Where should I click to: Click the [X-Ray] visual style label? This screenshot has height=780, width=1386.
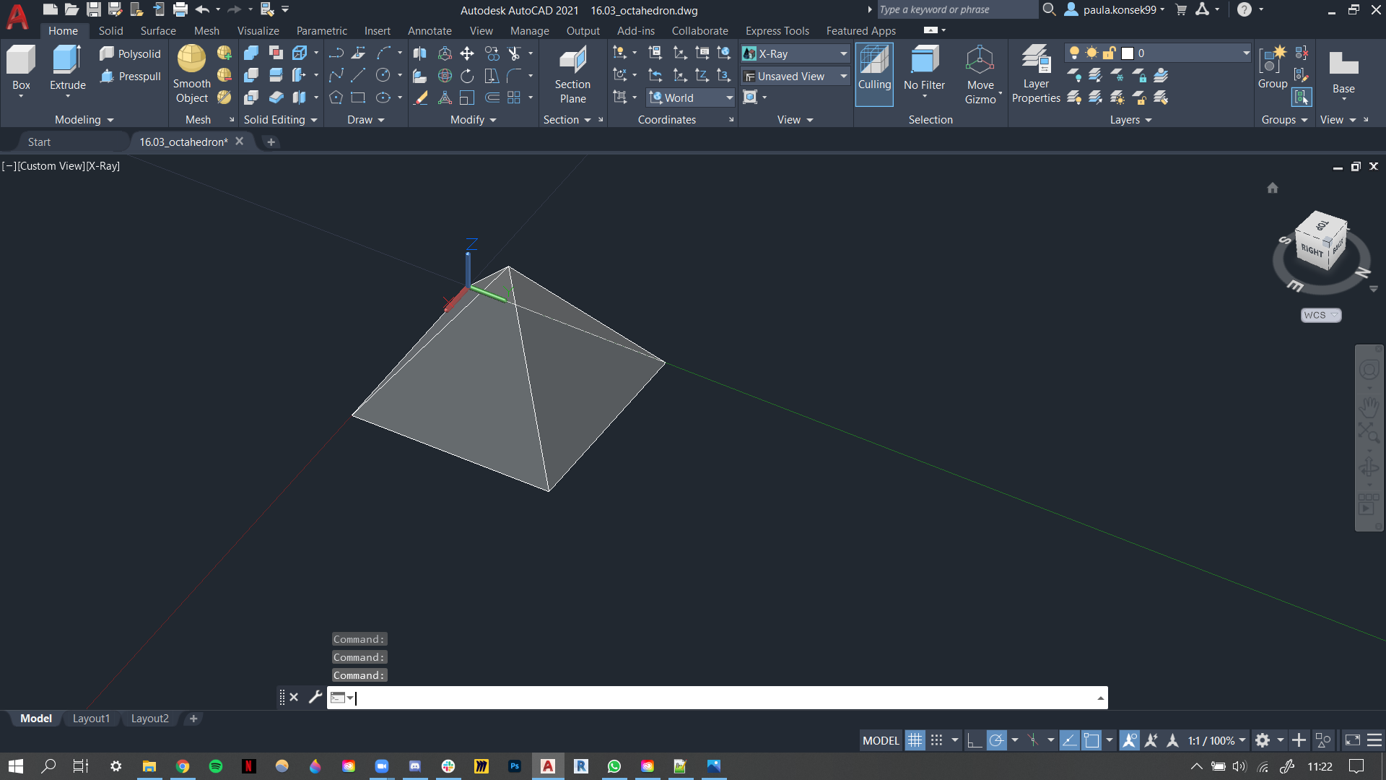pyautogui.click(x=103, y=166)
